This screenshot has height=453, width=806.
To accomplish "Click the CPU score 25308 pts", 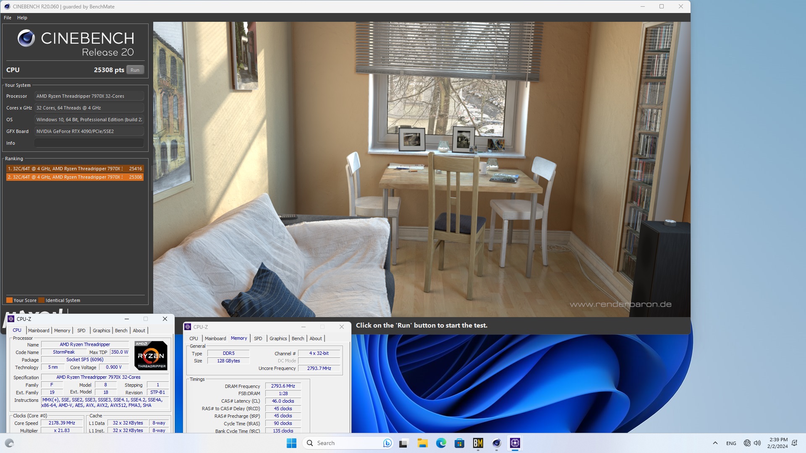I will (109, 70).
